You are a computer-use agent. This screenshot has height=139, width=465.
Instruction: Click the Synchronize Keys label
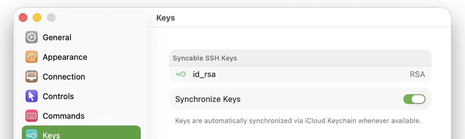[x=208, y=99]
